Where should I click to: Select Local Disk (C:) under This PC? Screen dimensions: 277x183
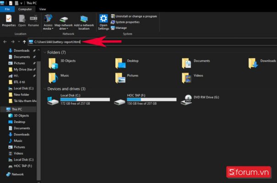[x=23, y=160]
